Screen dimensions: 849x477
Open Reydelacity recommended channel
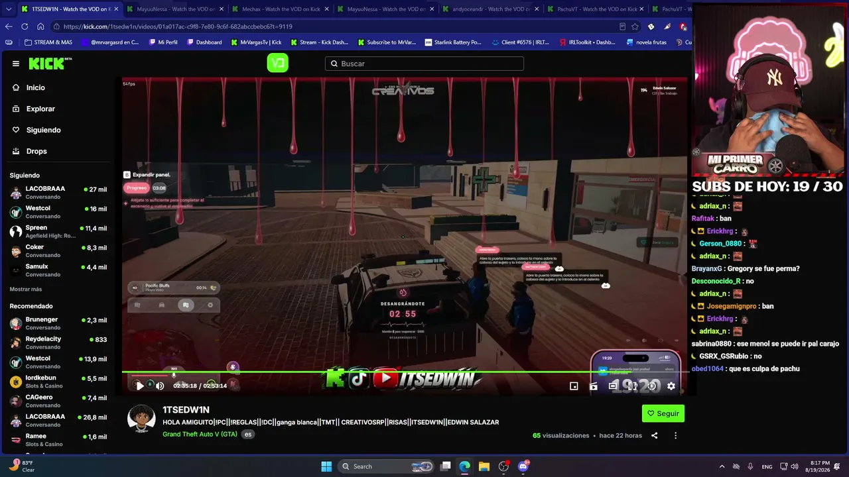click(x=58, y=343)
